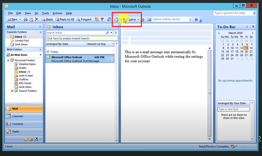
Task: Click the Type a question for help box
Action: 233,13
